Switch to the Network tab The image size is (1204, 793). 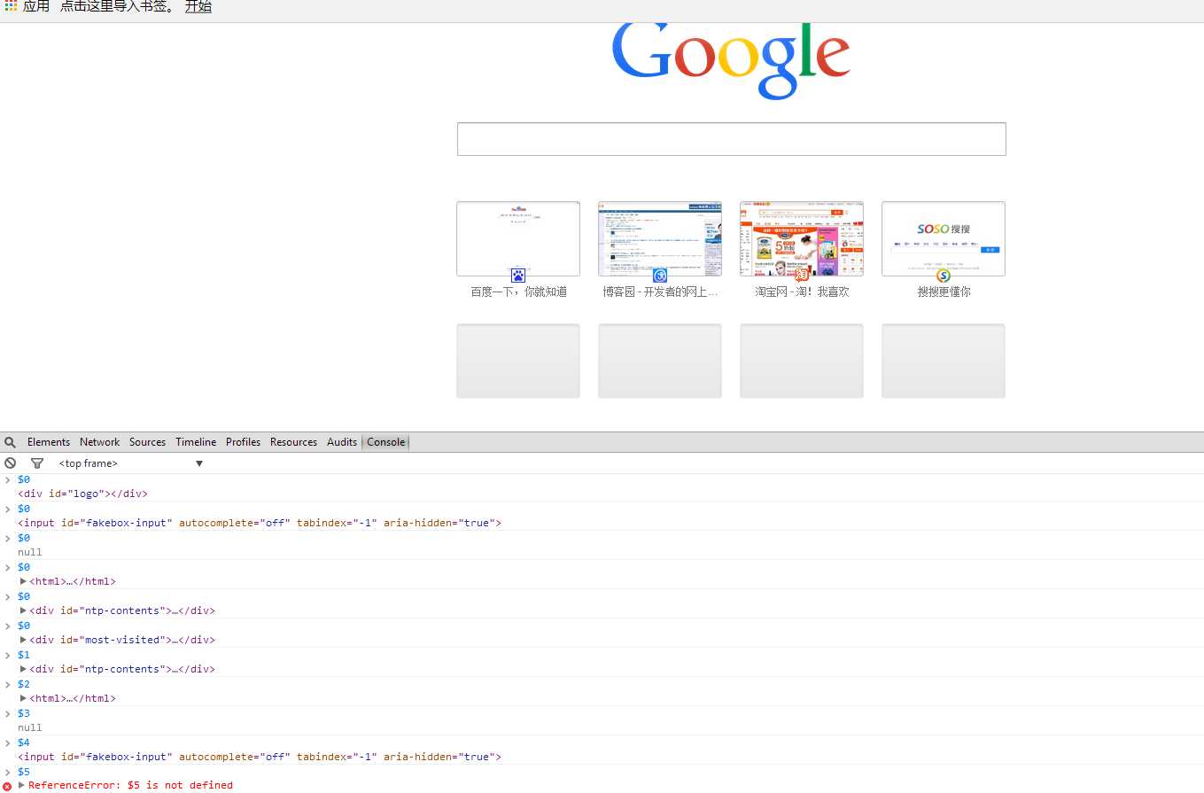click(x=99, y=442)
